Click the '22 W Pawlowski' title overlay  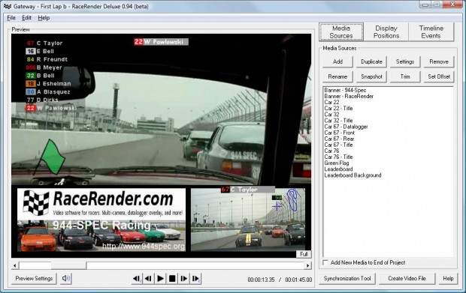pos(161,42)
